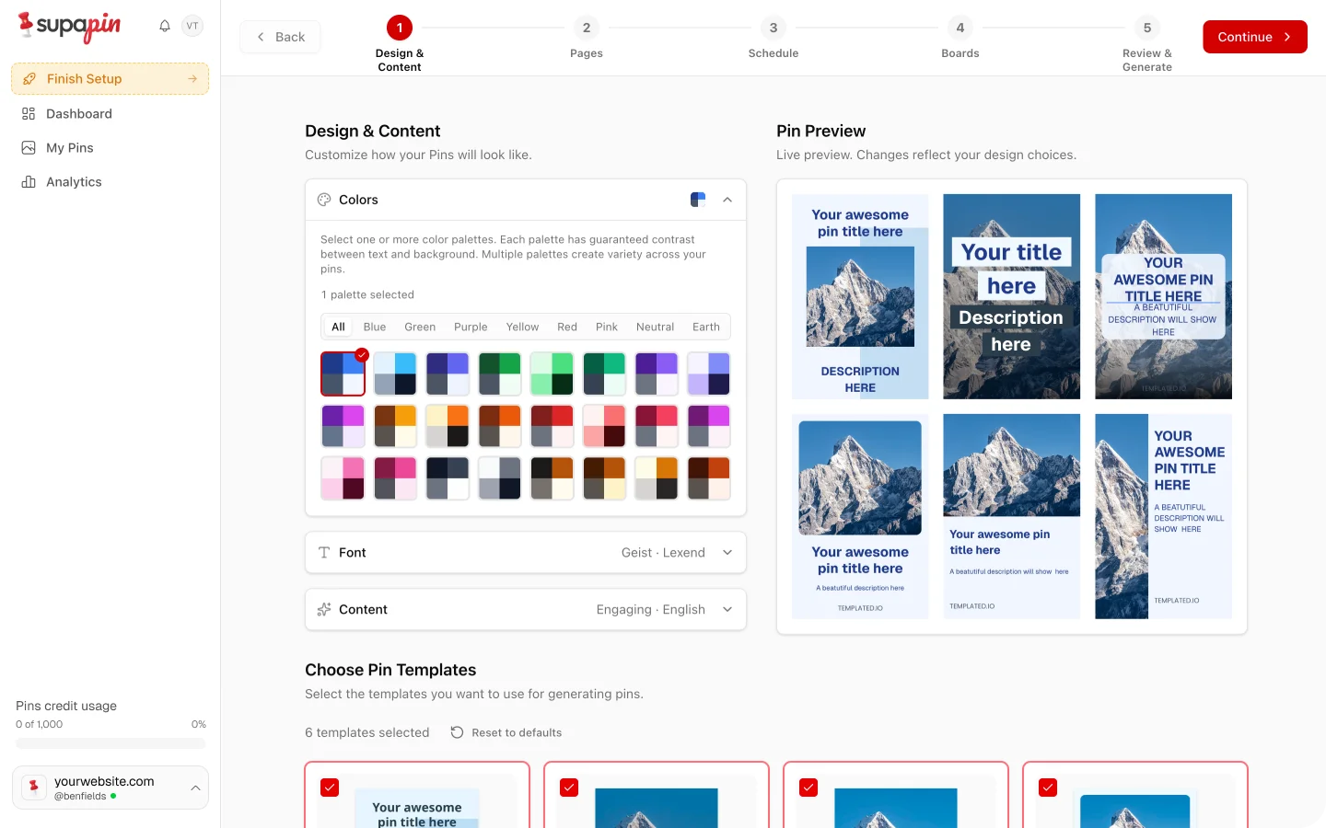Screen dimensions: 1326x828
Task: Open Analytics in the sidebar
Action: click(74, 181)
